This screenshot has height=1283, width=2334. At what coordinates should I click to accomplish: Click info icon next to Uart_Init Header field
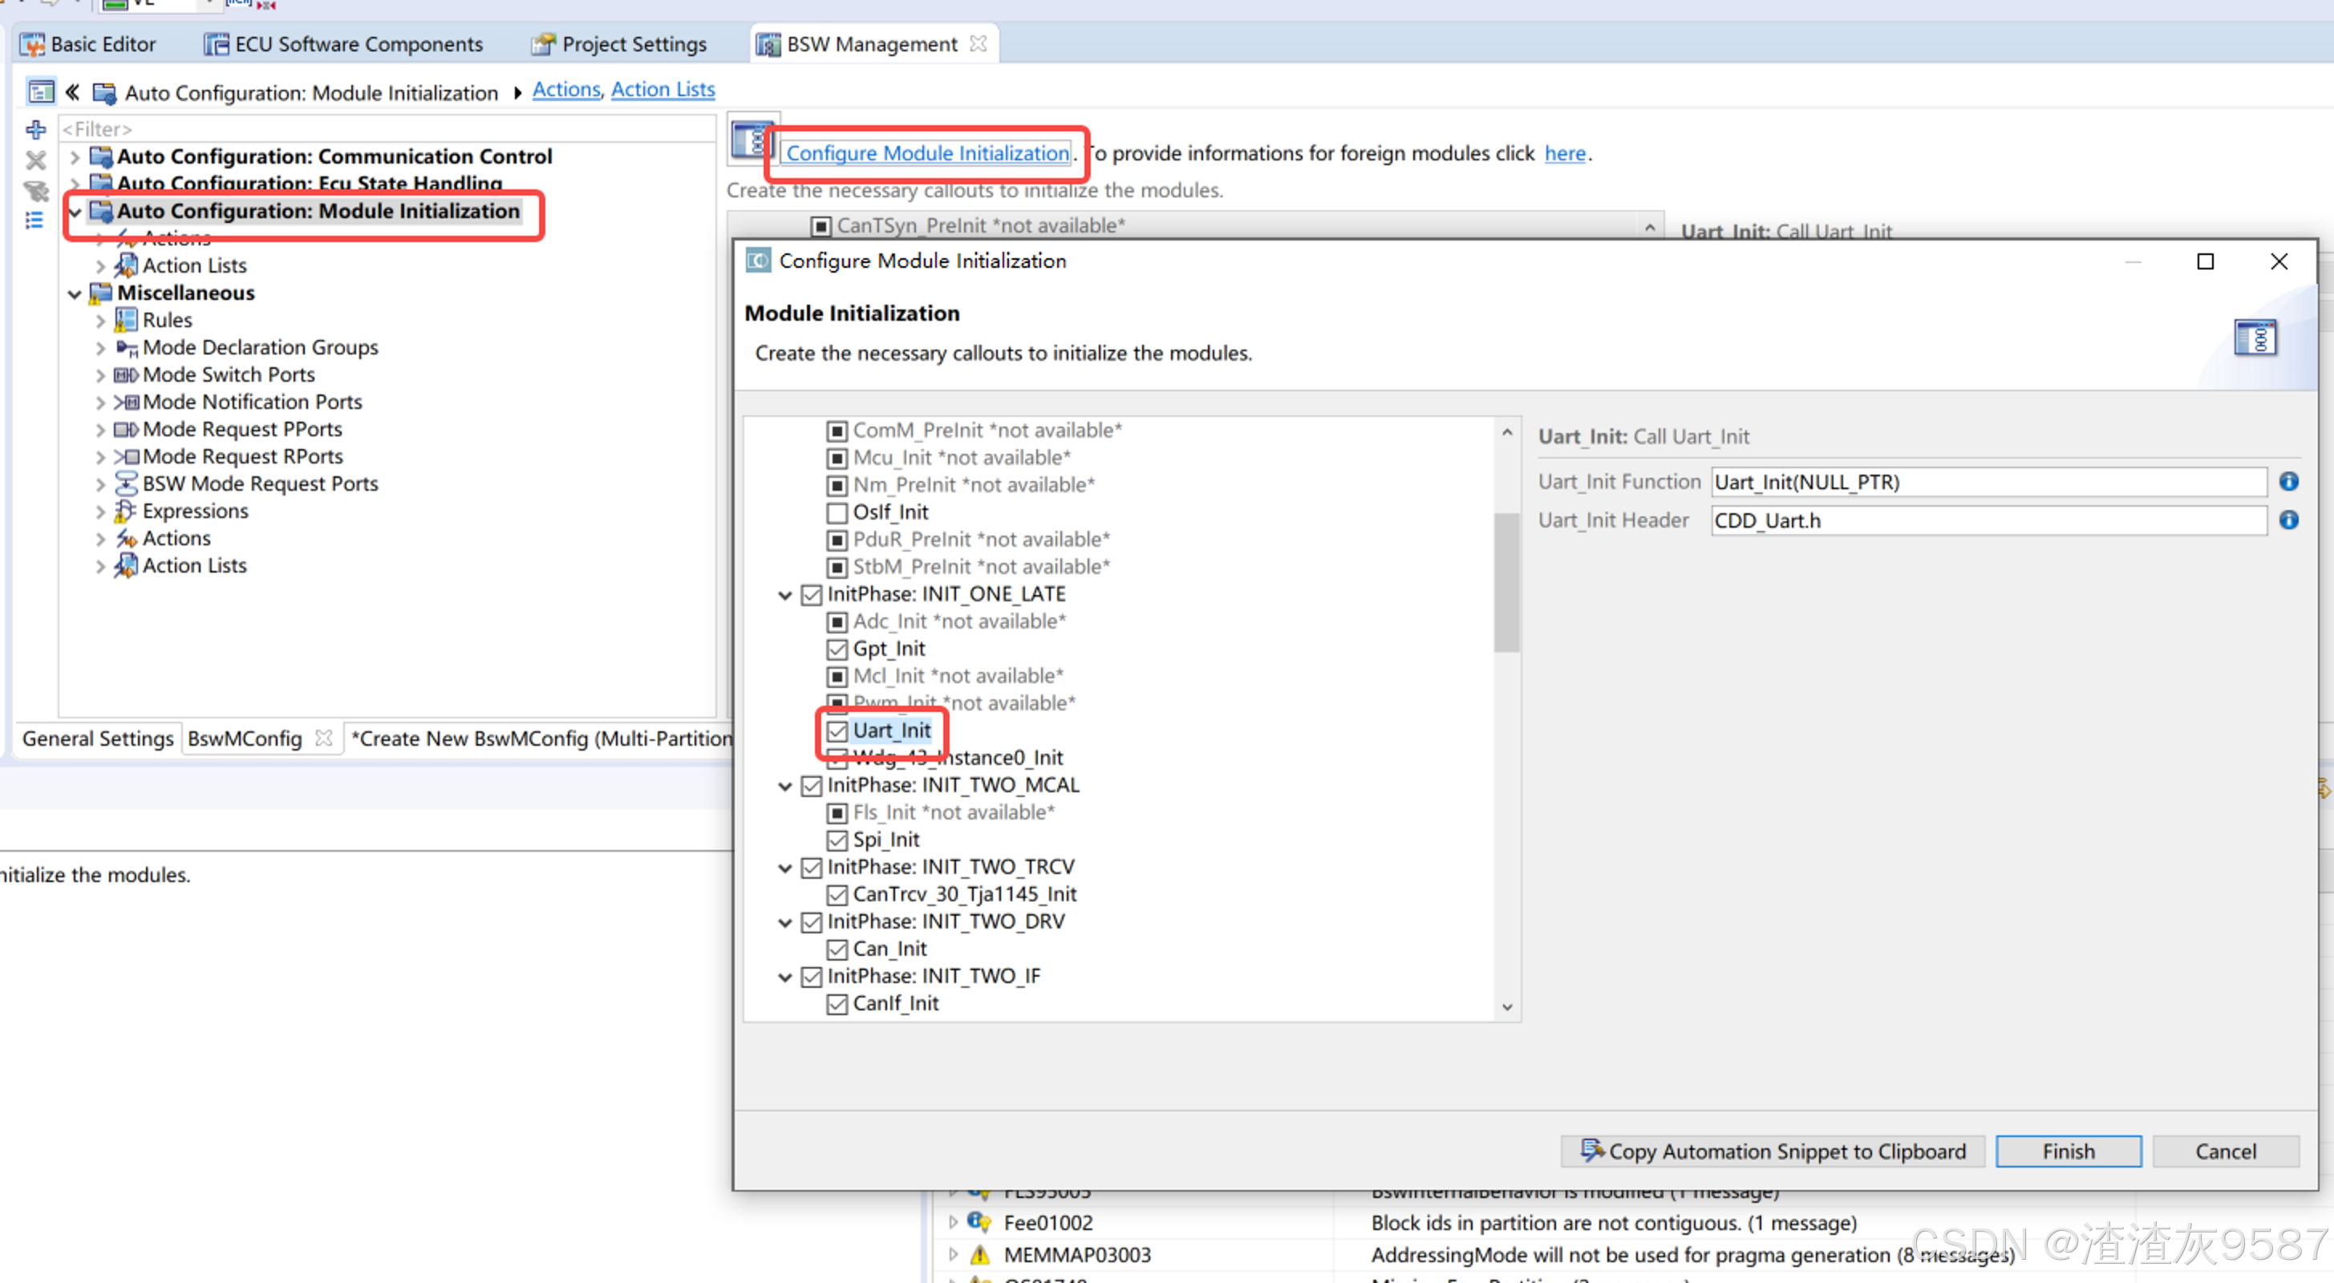pos(2289,520)
